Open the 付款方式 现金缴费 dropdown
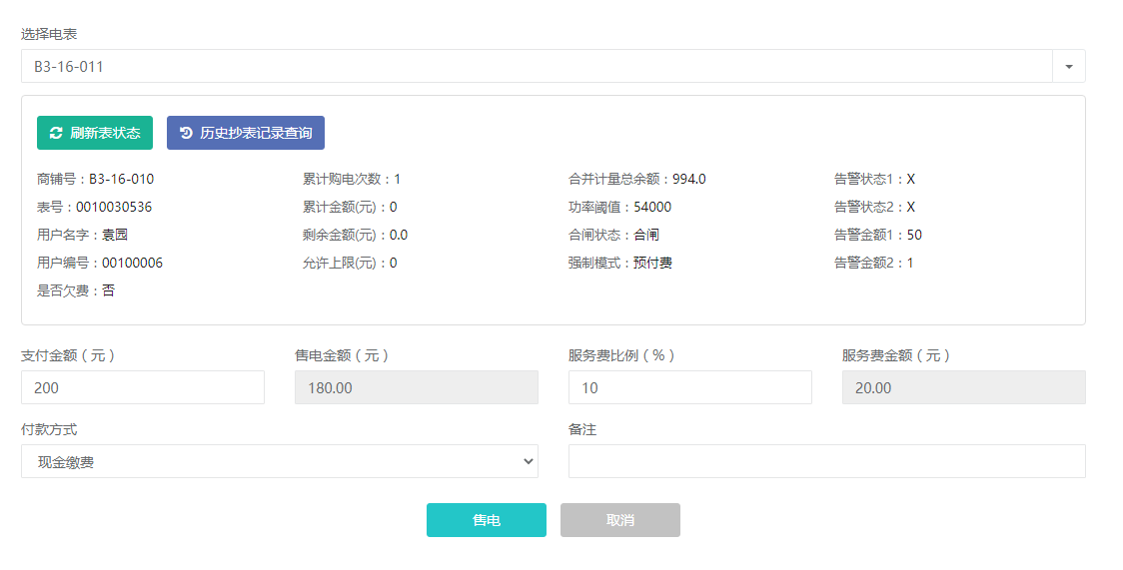This screenshot has width=1123, height=570. point(279,462)
